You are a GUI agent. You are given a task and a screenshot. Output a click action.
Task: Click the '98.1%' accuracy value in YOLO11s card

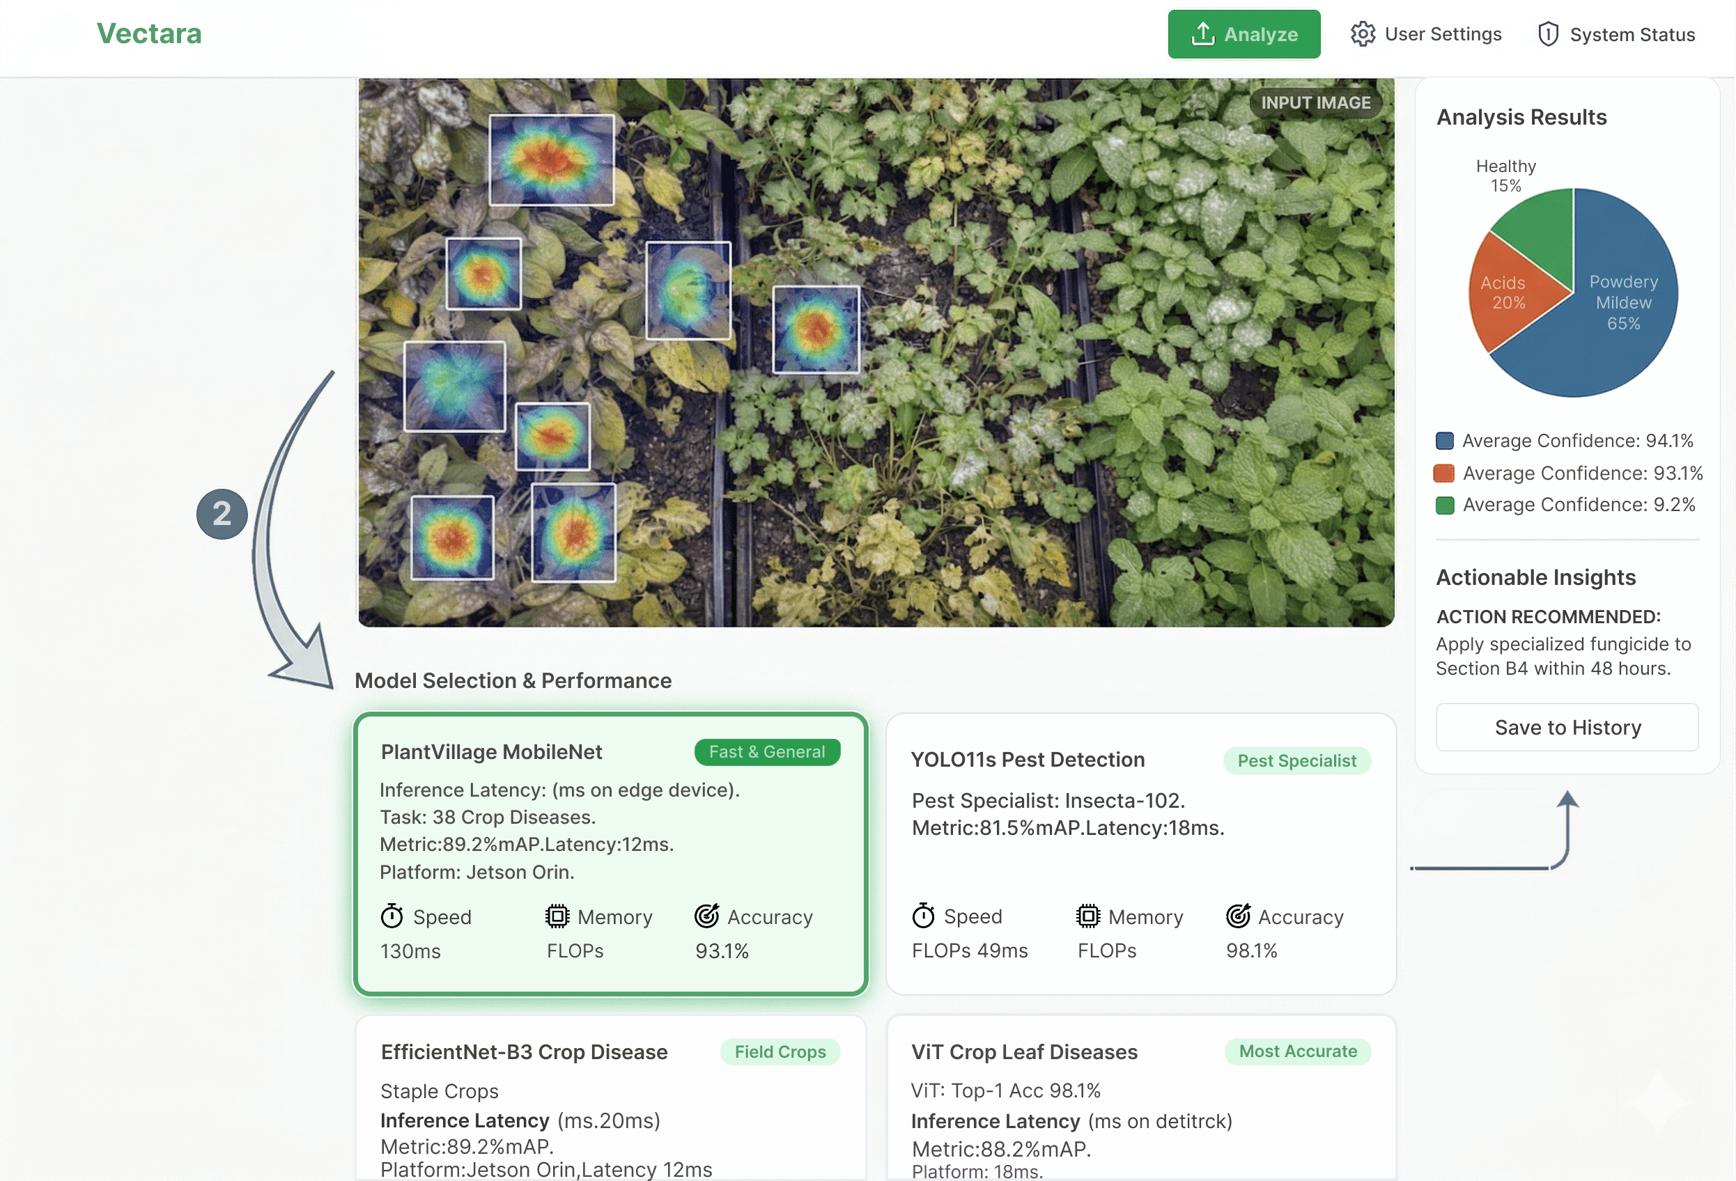[x=1252, y=950]
